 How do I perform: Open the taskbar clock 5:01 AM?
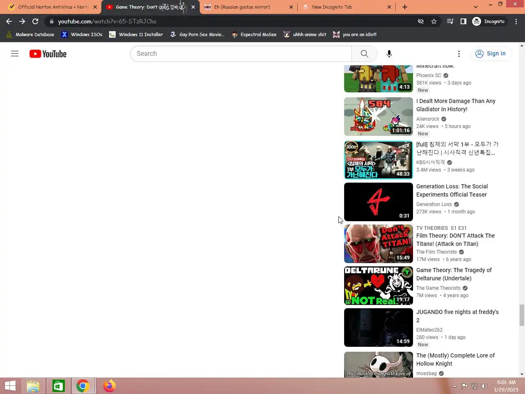[x=506, y=386]
